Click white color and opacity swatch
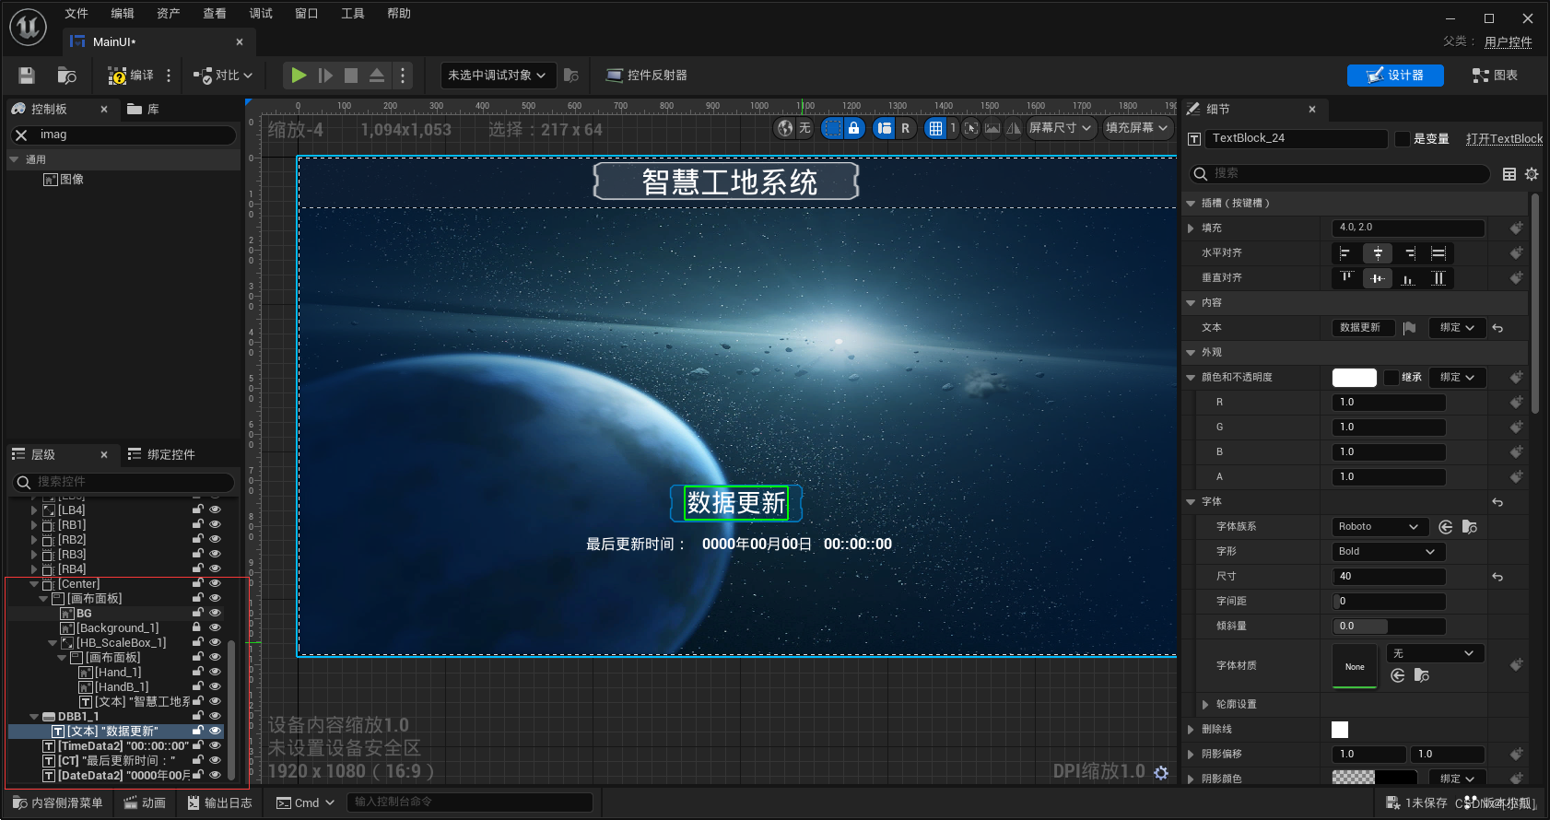1550x820 pixels. (1355, 378)
